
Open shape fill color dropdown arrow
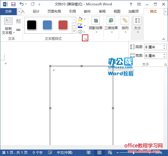[x=85, y=19]
